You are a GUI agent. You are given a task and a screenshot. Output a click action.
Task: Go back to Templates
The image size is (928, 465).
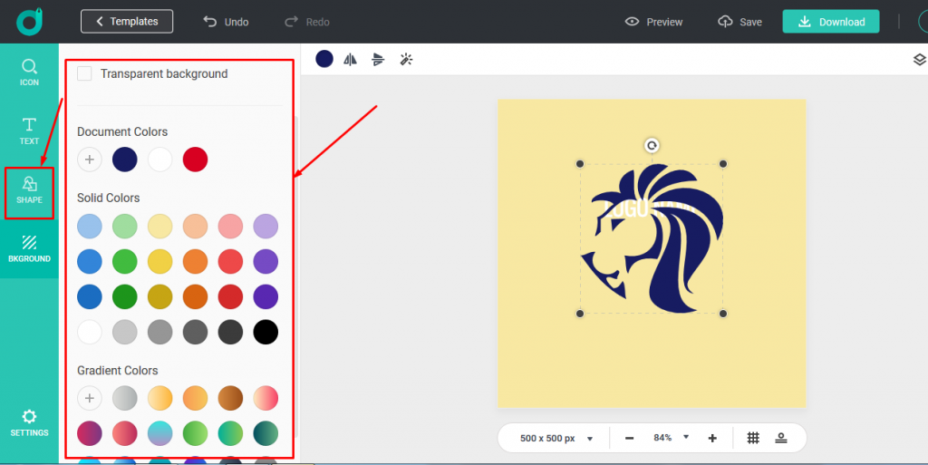(x=127, y=21)
